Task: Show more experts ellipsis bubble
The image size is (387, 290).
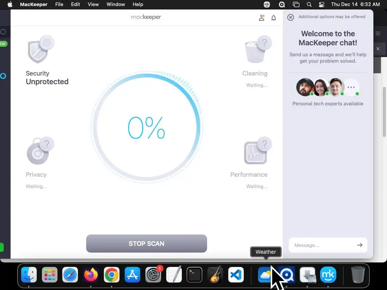Action: point(351,87)
